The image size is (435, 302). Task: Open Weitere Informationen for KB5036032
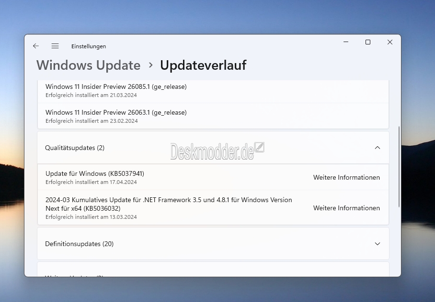pos(346,208)
